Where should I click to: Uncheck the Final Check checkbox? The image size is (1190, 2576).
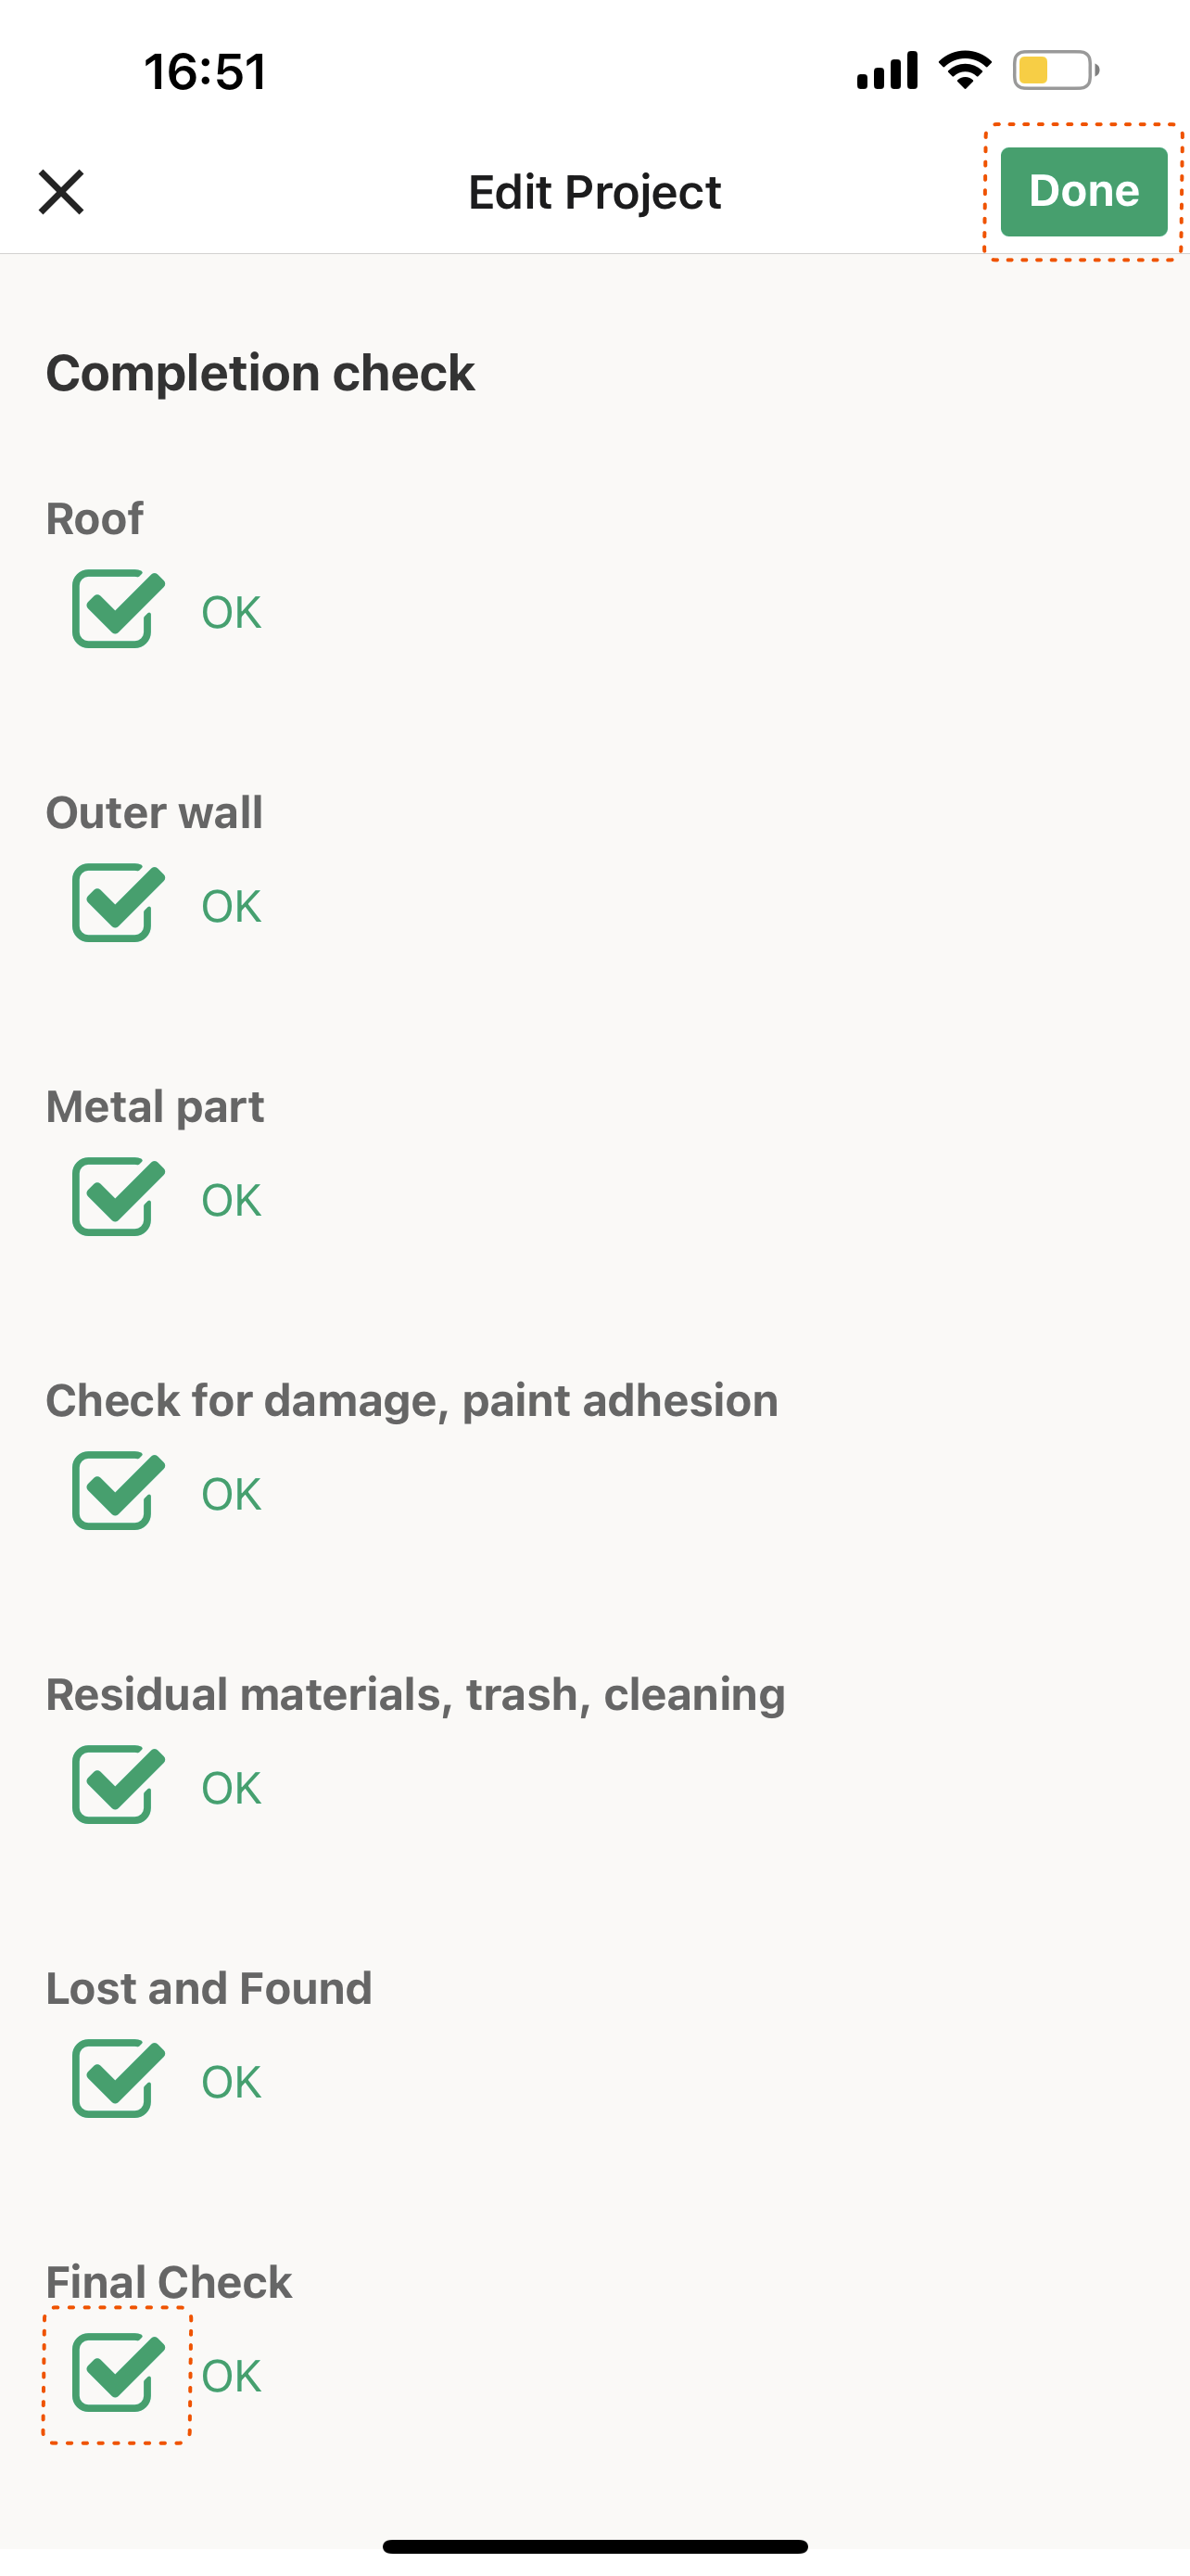tap(114, 2373)
